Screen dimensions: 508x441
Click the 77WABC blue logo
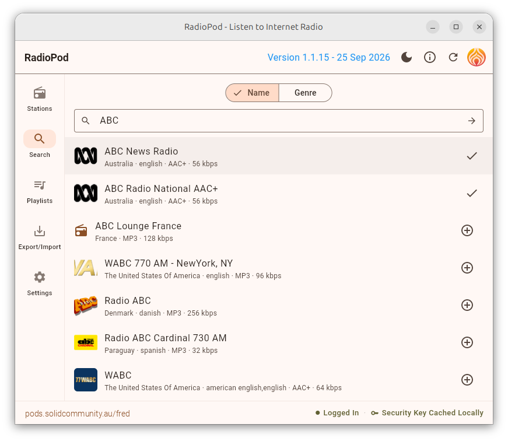[86, 380]
